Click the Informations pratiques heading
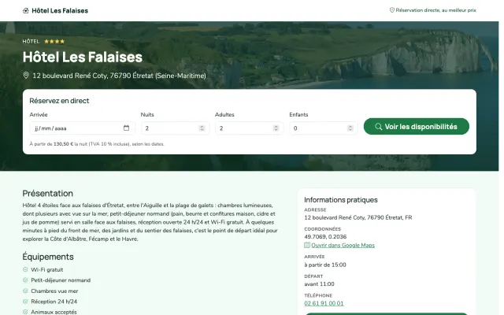This screenshot has width=504, height=315. 341,199
